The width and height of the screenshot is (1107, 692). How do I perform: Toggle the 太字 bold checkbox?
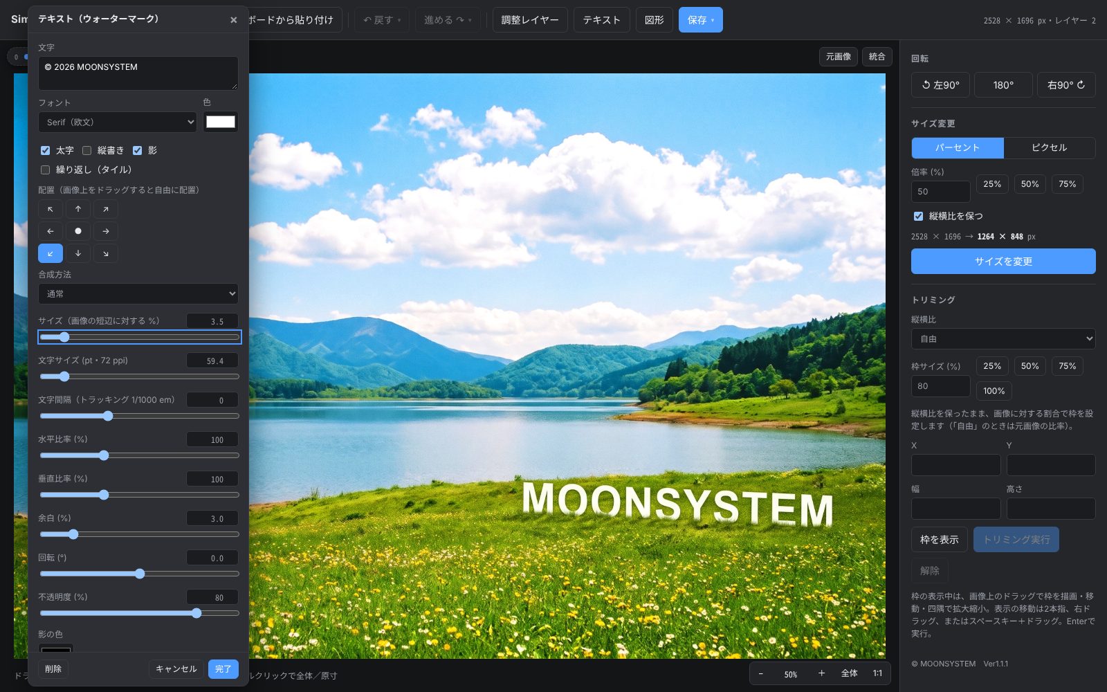[x=46, y=150]
